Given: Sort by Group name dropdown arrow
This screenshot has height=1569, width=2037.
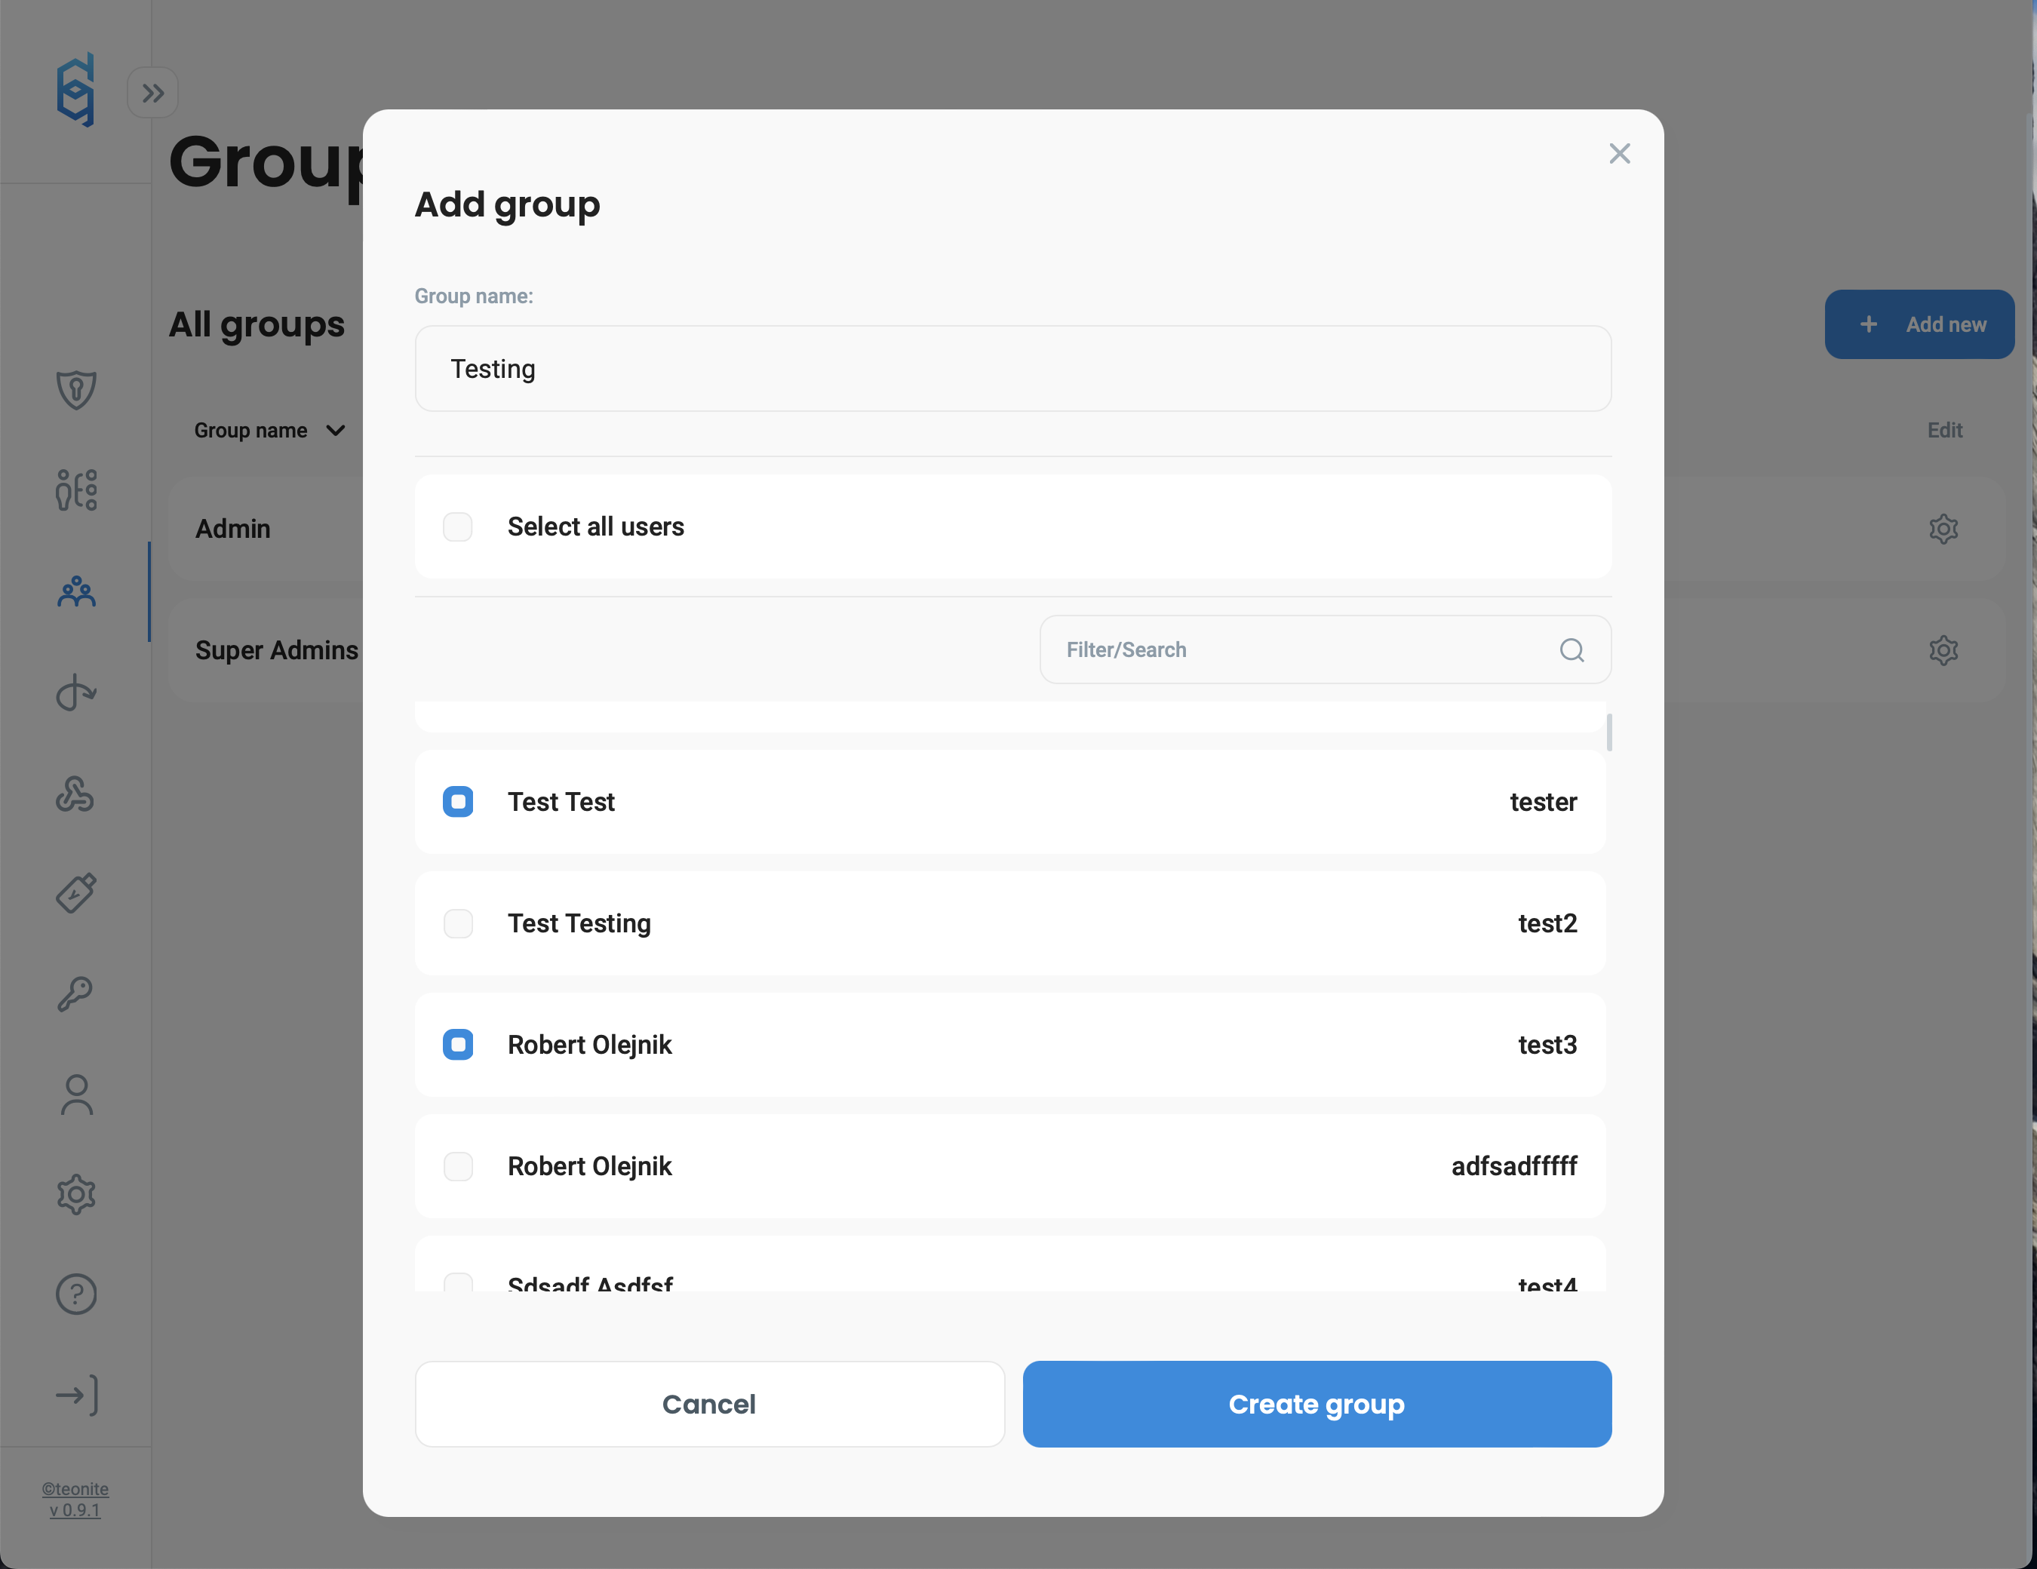Looking at the screenshot, I should [336, 430].
